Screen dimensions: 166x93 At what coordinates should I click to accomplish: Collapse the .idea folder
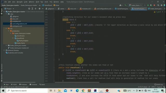coord(6,14)
